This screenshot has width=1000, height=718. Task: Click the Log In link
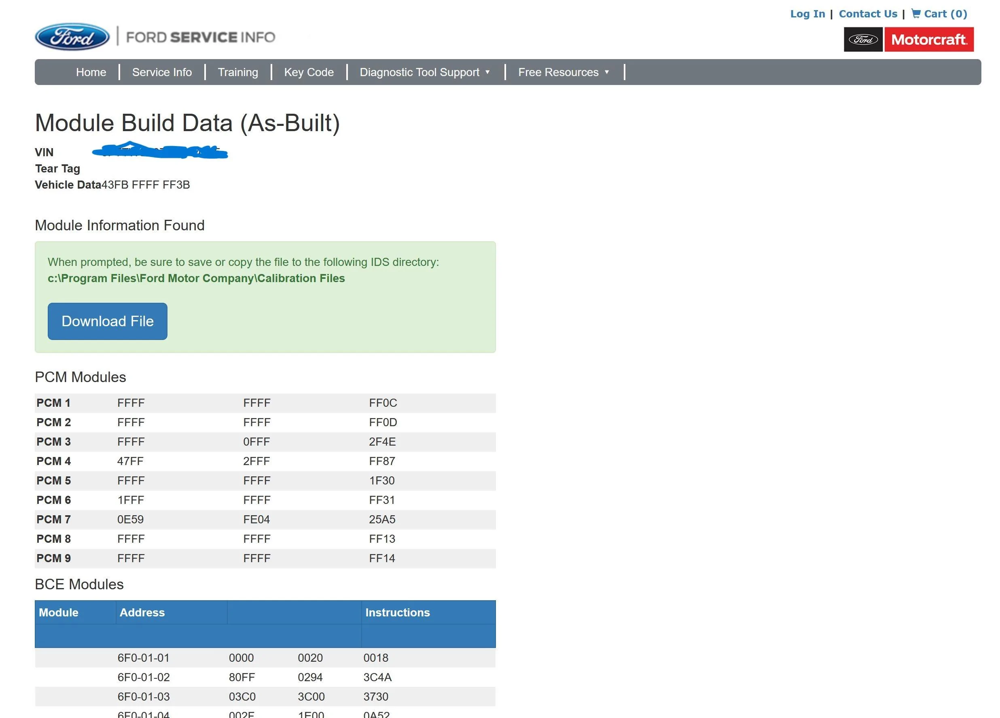pos(807,14)
